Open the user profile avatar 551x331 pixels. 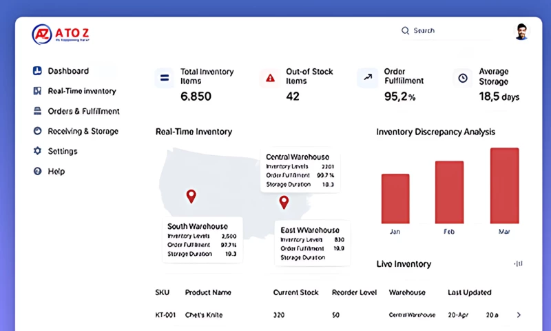tap(521, 32)
